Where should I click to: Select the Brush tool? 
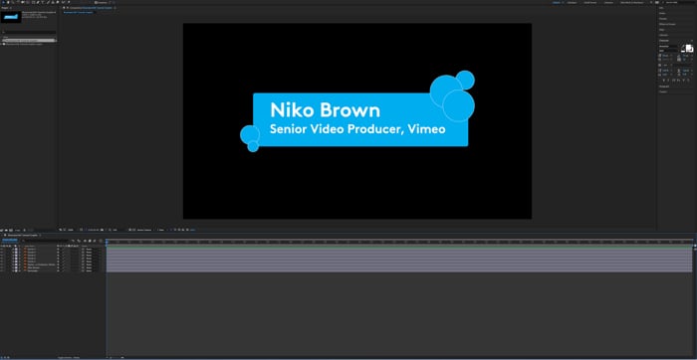pos(48,2)
